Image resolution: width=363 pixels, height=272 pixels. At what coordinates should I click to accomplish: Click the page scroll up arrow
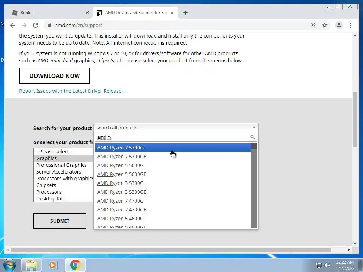(x=355, y=35)
